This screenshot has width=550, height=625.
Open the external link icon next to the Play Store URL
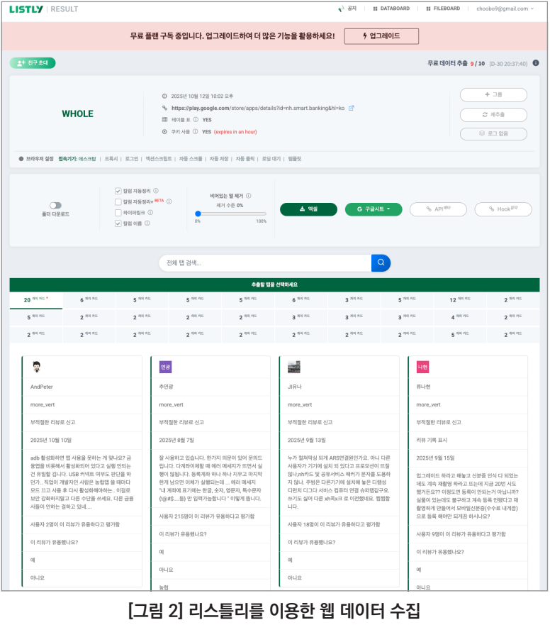click(x=352, y=108)
